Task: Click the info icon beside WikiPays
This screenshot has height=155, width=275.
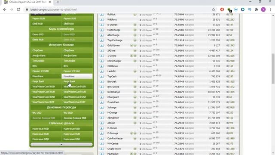Action: tap(102, 20)
